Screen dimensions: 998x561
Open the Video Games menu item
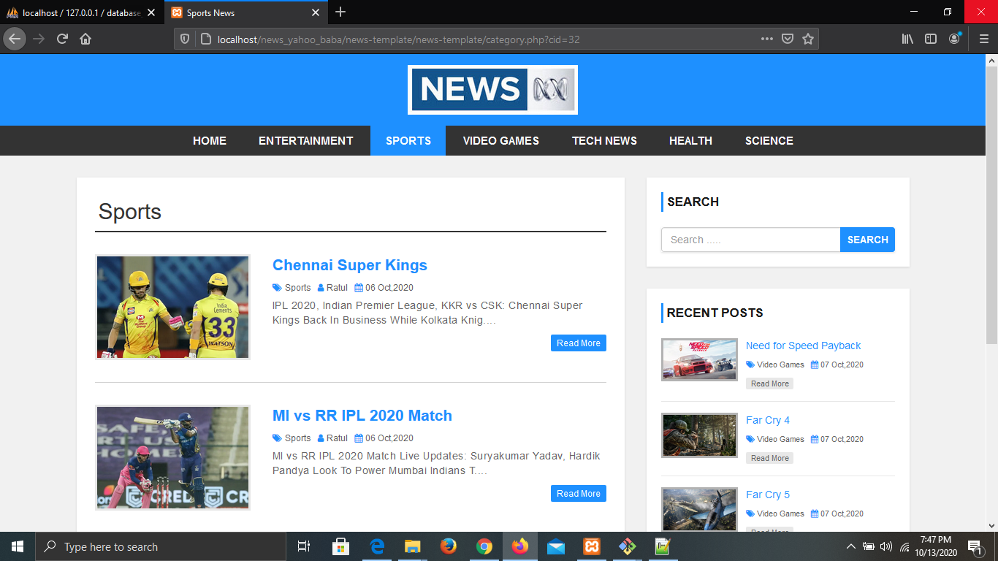click(501, 140)
